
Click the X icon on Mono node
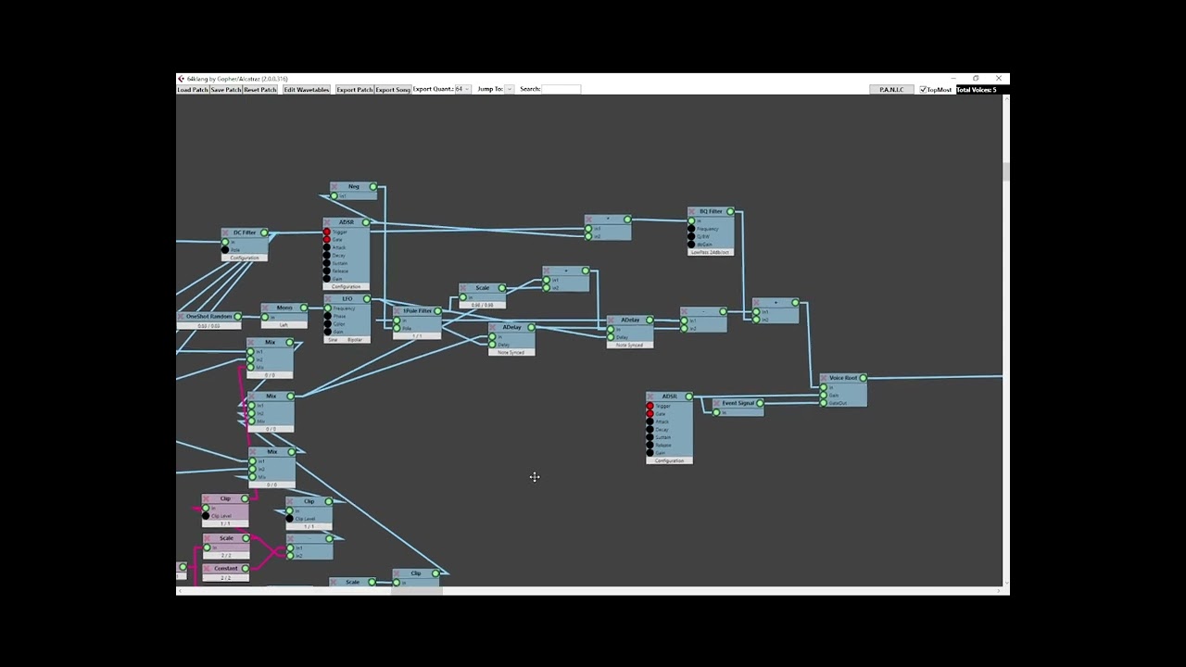(265, 308)
